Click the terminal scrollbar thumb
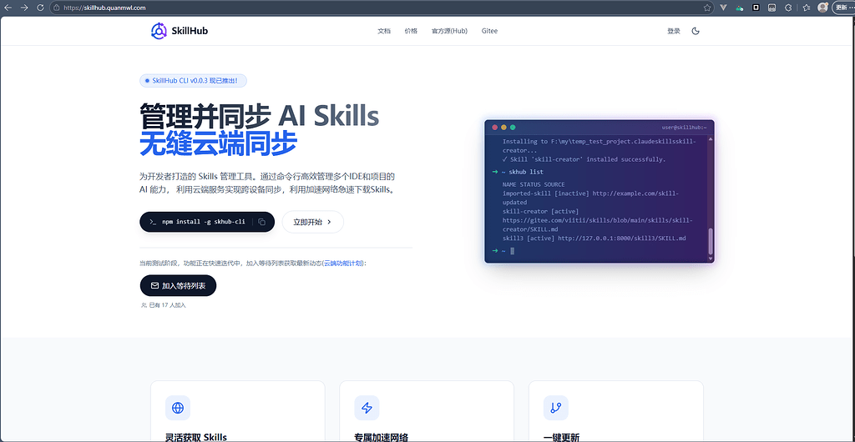The image size is (855, 442). [x=710, y=241]
